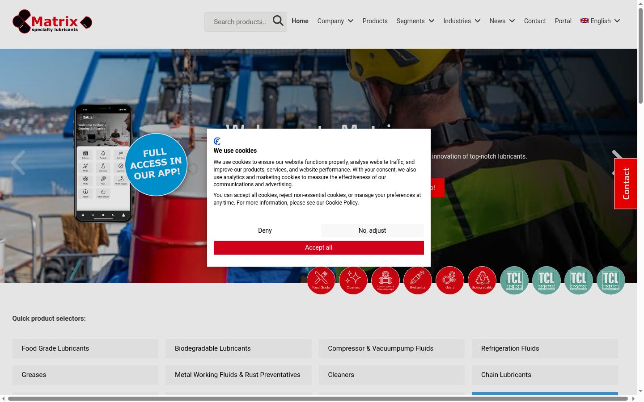
Task: Go to the previous slide arrow
Action: (x=18, y=163)
